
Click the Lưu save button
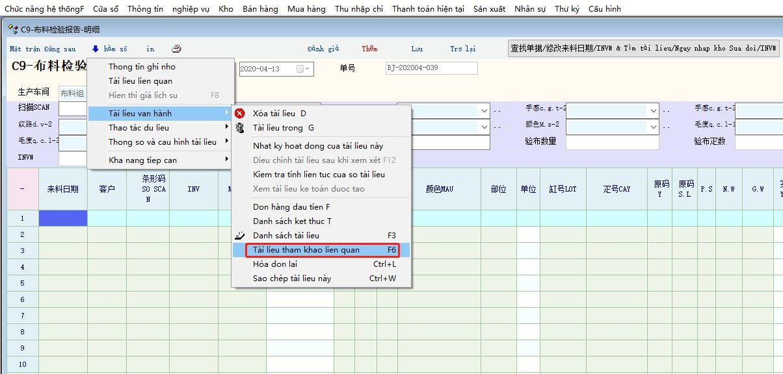[x=417, y=49]
